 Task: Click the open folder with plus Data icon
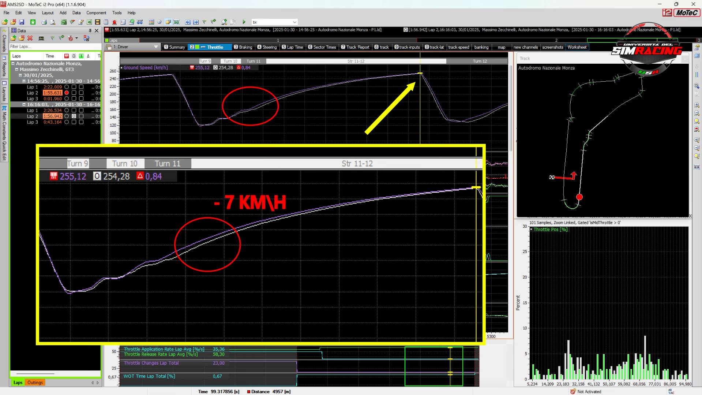[x=14, y=38]
